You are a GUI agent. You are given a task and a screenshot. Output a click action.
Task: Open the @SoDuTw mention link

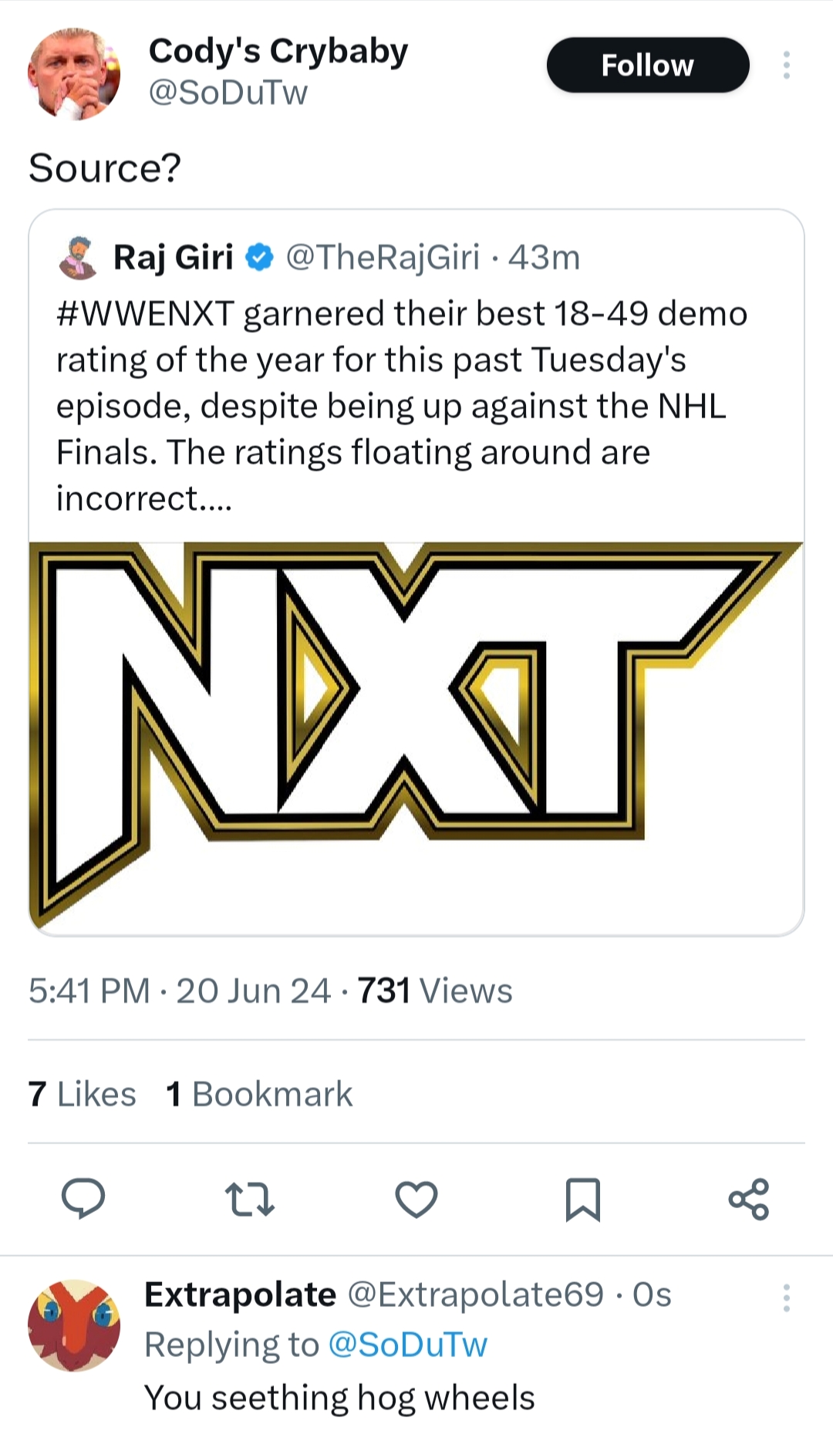coord(408,1345)
